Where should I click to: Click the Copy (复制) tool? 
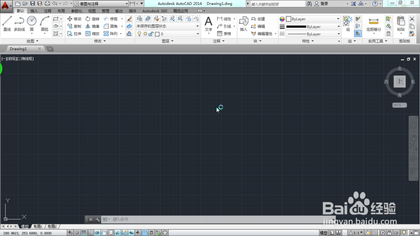point(74,26)
